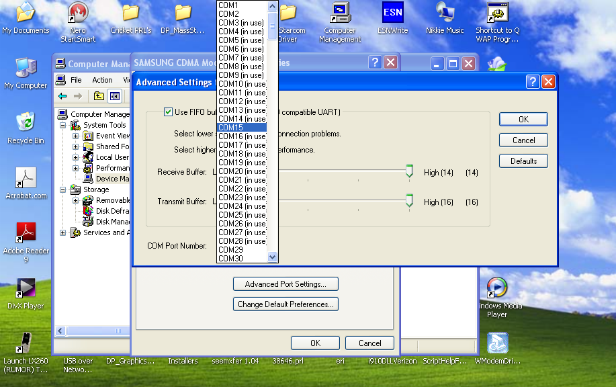Select COM3 (in use) entry
616x387 pixels.
[x=242, y=23]
